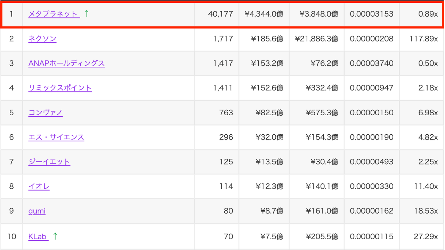Follow the ANAPホールディングス link

pos(67,64)
